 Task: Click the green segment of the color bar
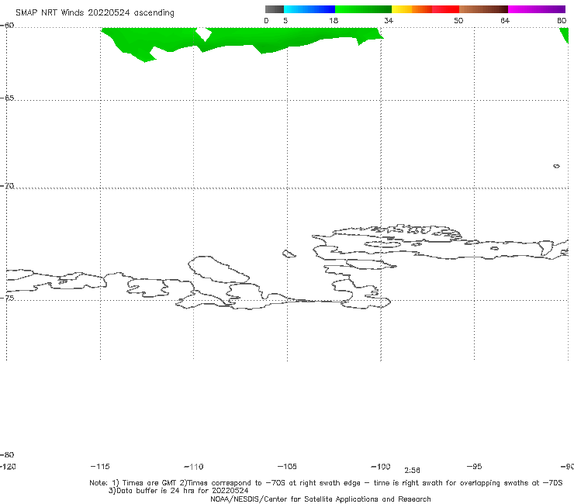(363, 9)
